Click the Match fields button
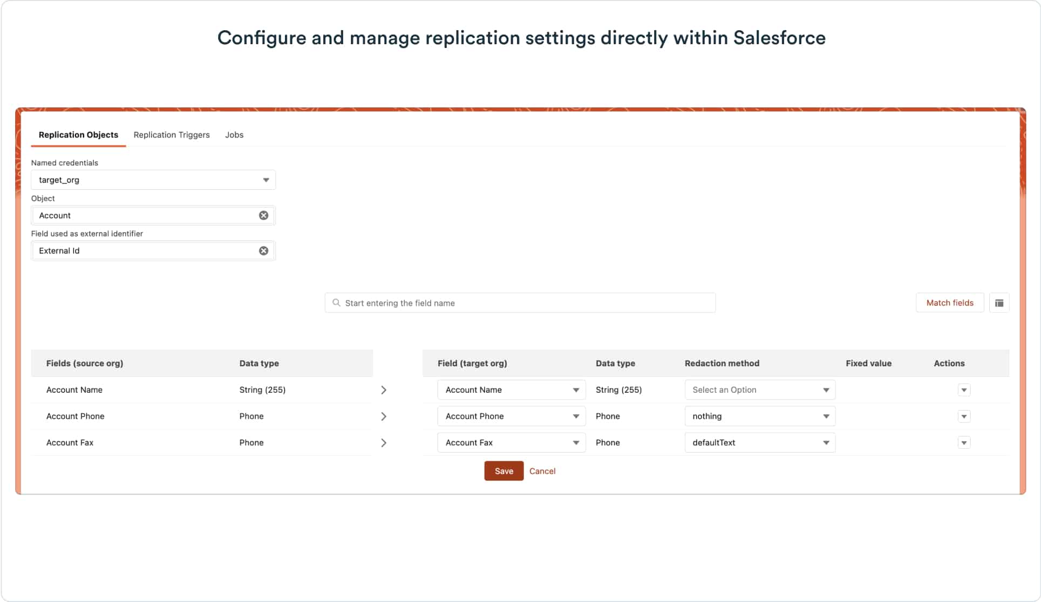Screen dimensions: 1041x602 click(949, 303)
